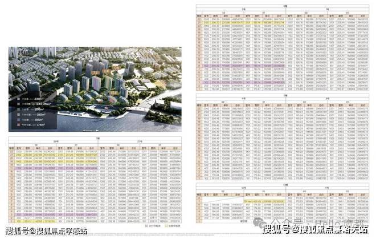
Task: Select the 205m² legend entry in the rendering
Action: (x=30, y=109)
